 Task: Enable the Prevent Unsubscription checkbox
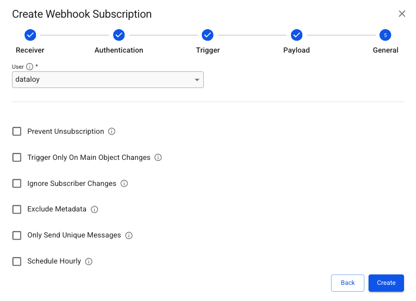click(x=17, y=132)
